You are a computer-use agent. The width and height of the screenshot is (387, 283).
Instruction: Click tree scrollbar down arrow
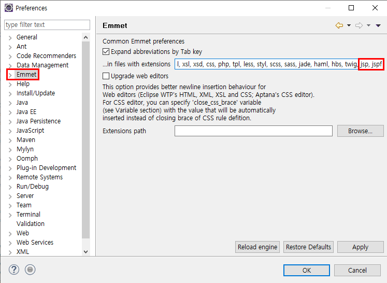[x=85, y=252]
